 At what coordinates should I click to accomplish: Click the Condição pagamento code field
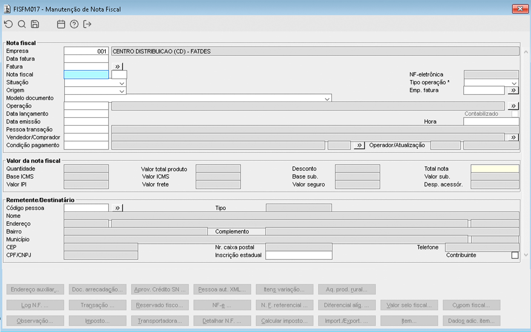pos(86,145)
